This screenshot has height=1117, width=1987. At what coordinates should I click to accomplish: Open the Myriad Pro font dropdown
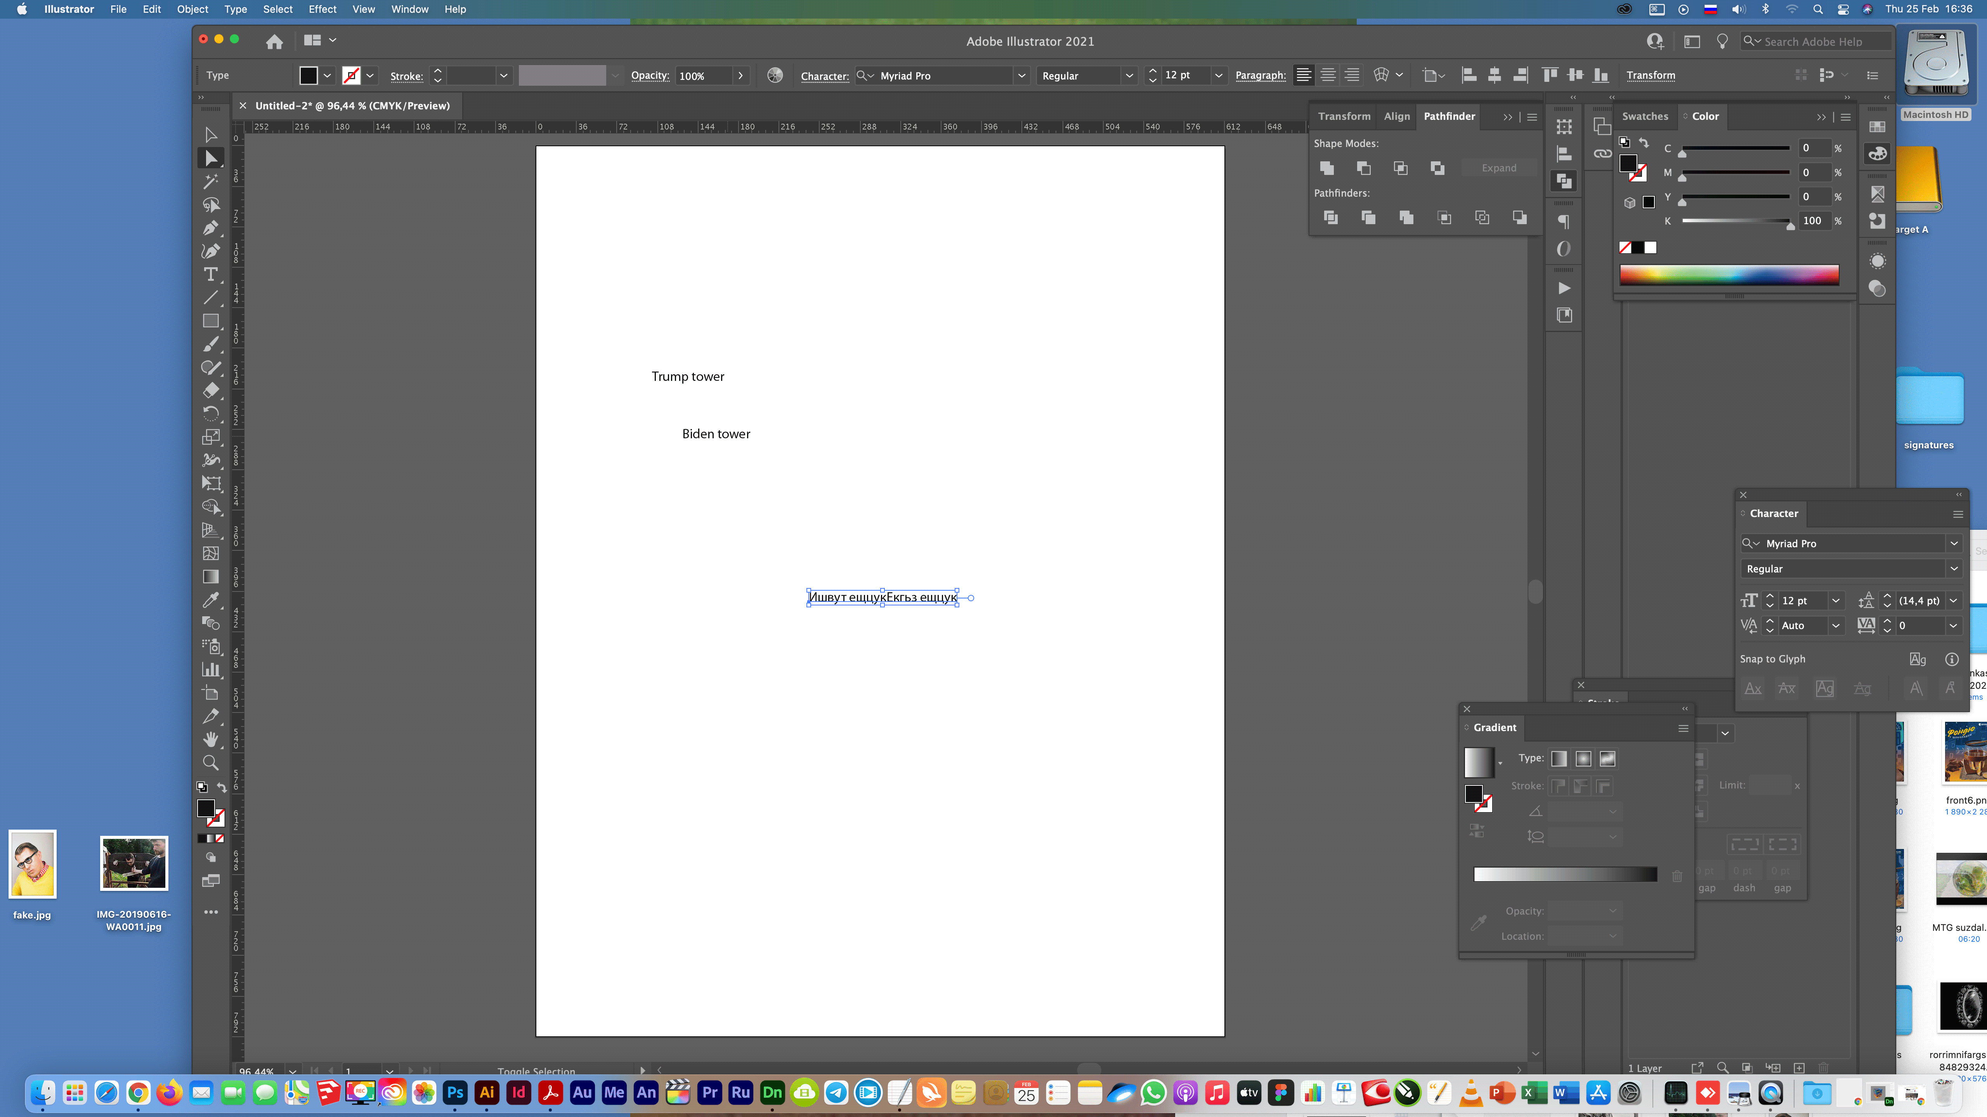[x=1954, y=543]
